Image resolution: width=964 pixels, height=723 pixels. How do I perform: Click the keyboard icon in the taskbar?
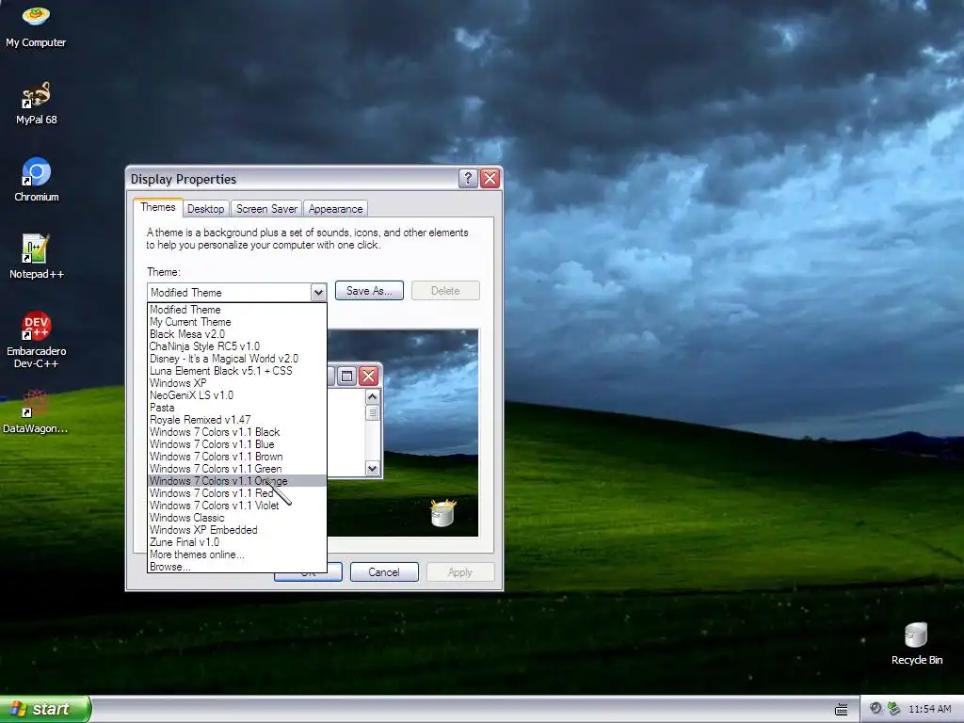point(841,710)
